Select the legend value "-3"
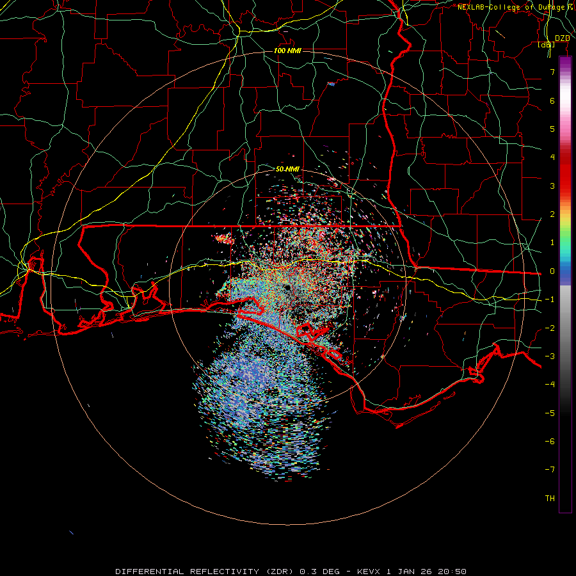 tap(550, 356)
